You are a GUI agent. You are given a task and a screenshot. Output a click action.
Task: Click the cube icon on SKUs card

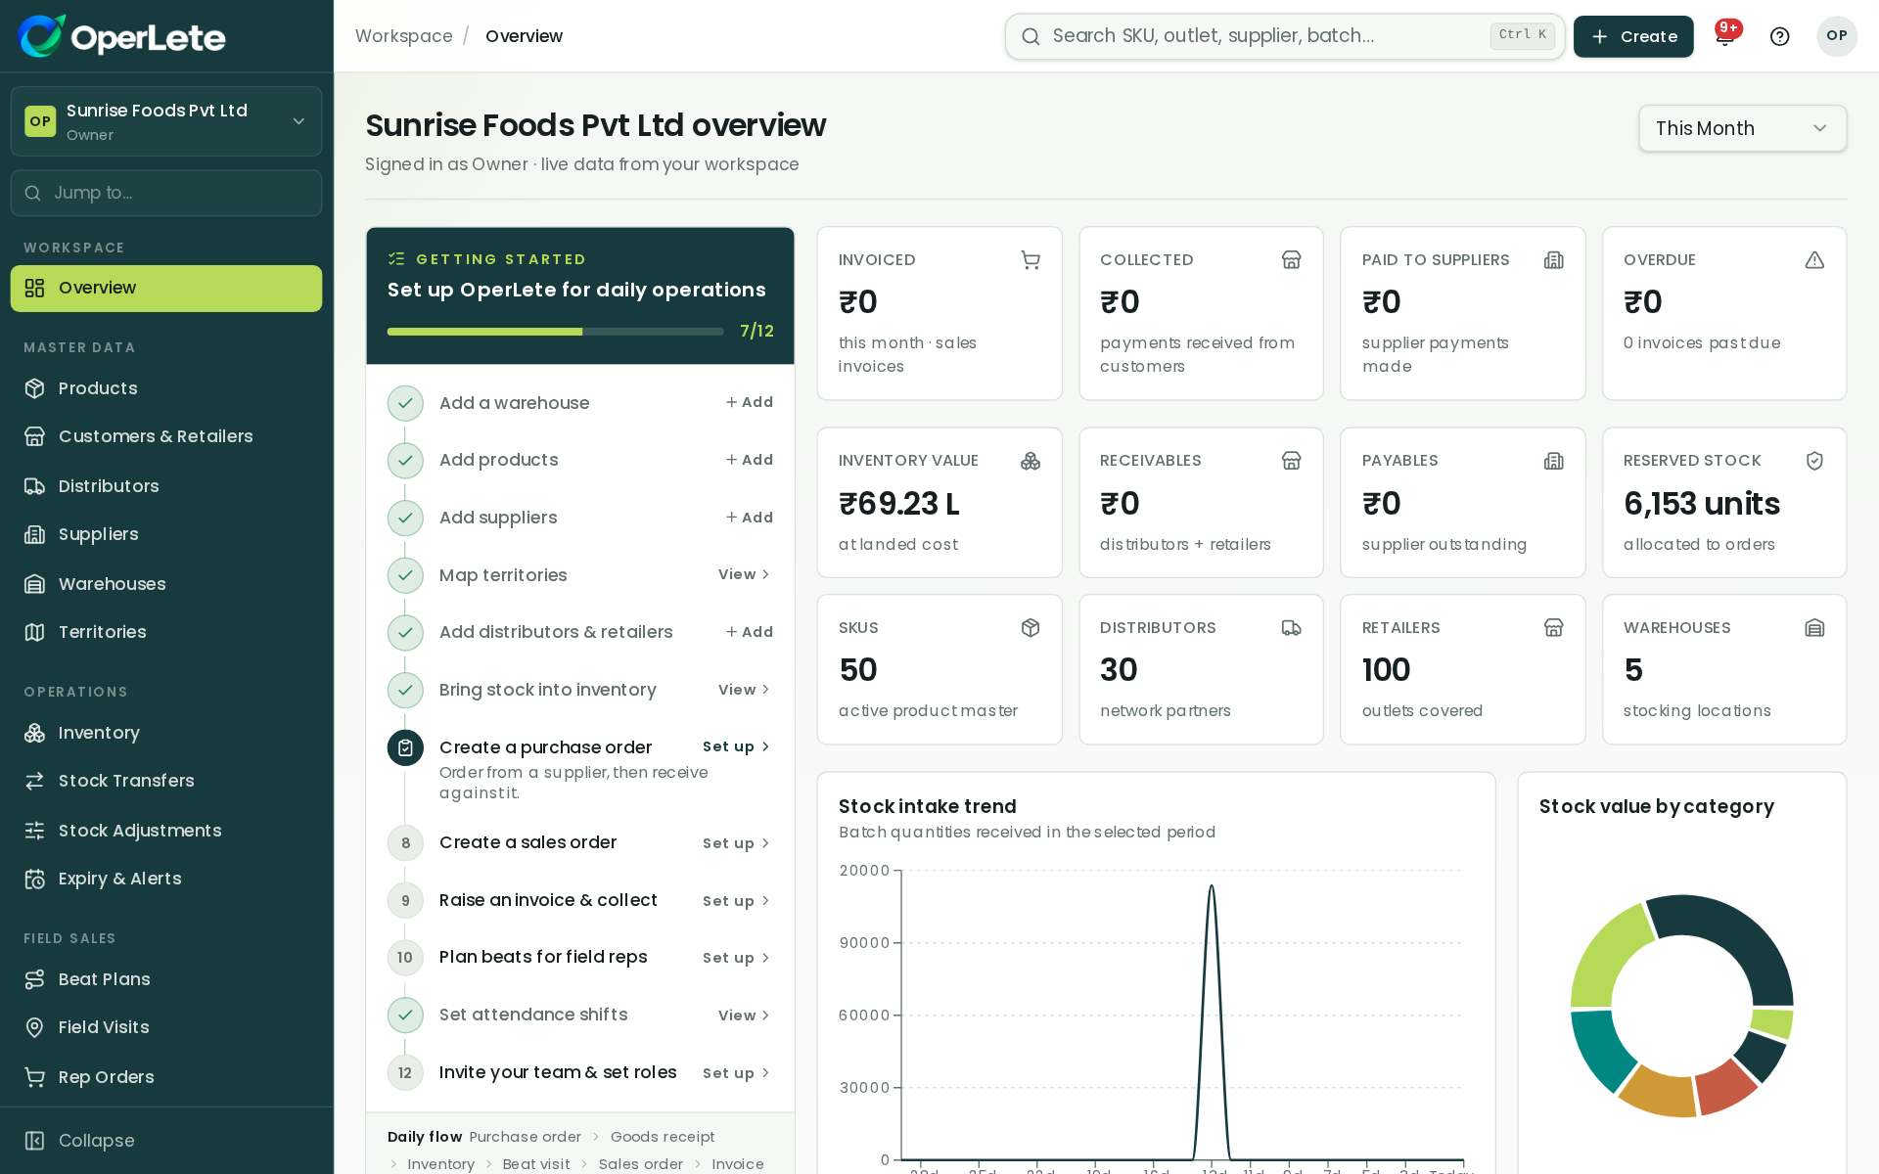(1031, 628)
